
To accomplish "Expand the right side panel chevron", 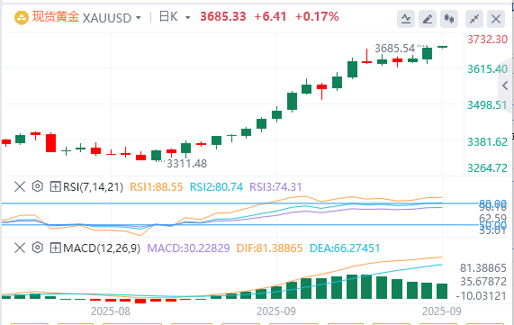I will tap(505, 86).
